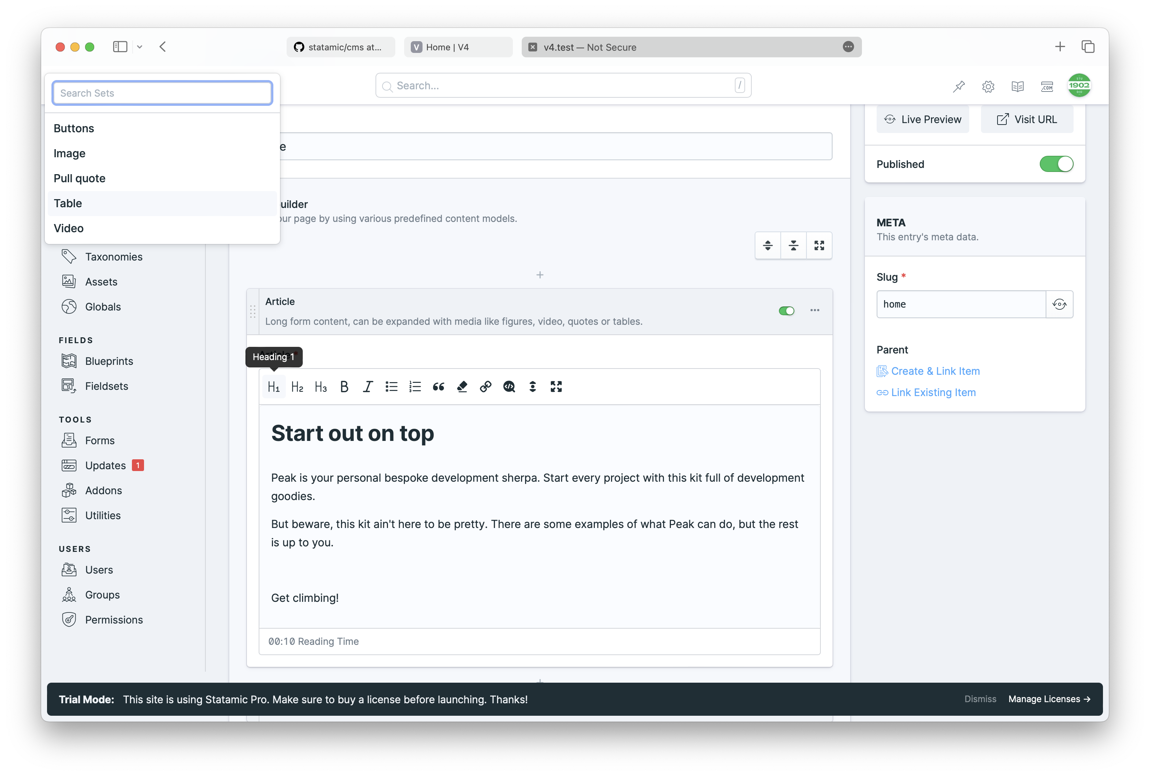
Task: Click Link Existing Item
Action: 926,392
